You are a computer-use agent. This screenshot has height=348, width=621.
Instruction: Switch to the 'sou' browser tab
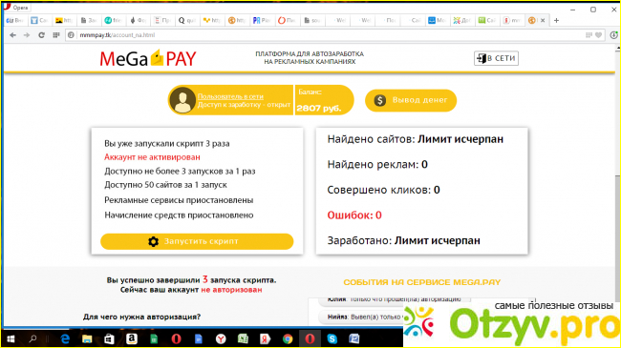click(x=311, y=21)
